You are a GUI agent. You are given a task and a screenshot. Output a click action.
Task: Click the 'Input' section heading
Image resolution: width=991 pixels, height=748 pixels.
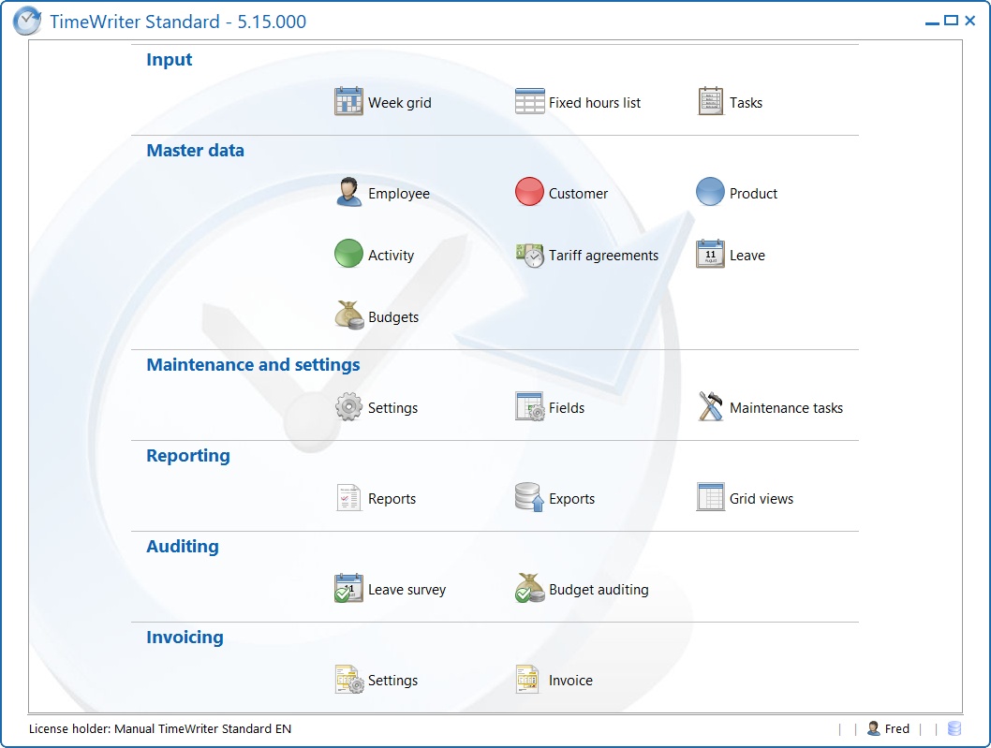[x=170, y=59]
